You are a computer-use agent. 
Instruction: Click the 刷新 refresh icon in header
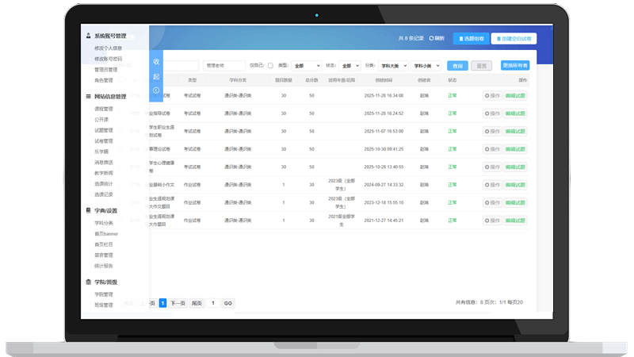point(431,38)
